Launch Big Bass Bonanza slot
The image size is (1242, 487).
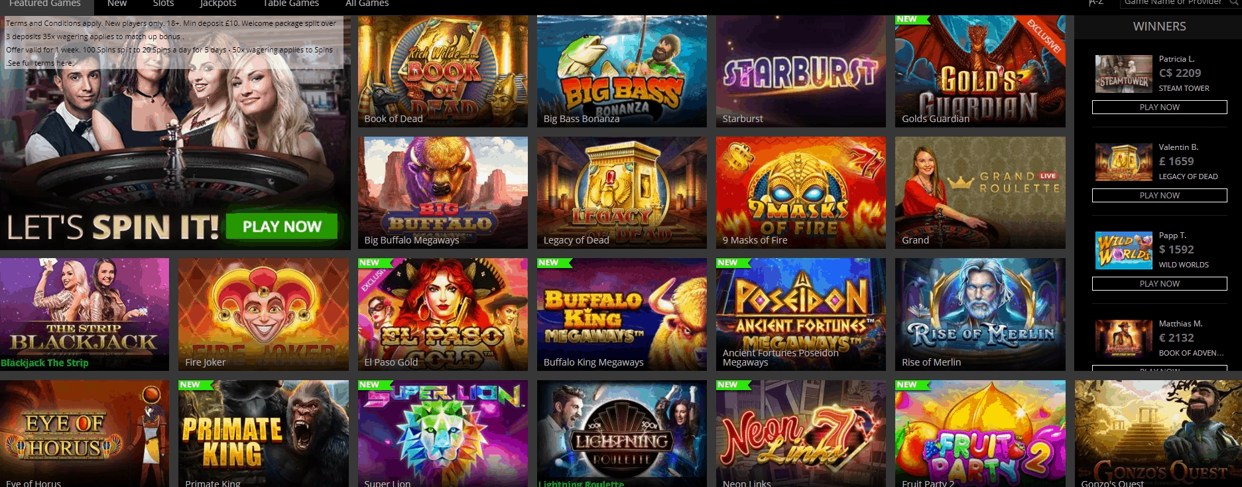click(622, 71)
